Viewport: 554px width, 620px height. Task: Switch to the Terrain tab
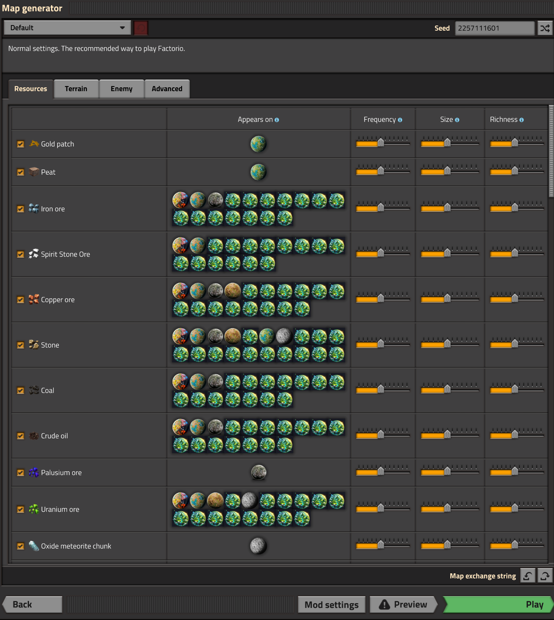[76, 89]
